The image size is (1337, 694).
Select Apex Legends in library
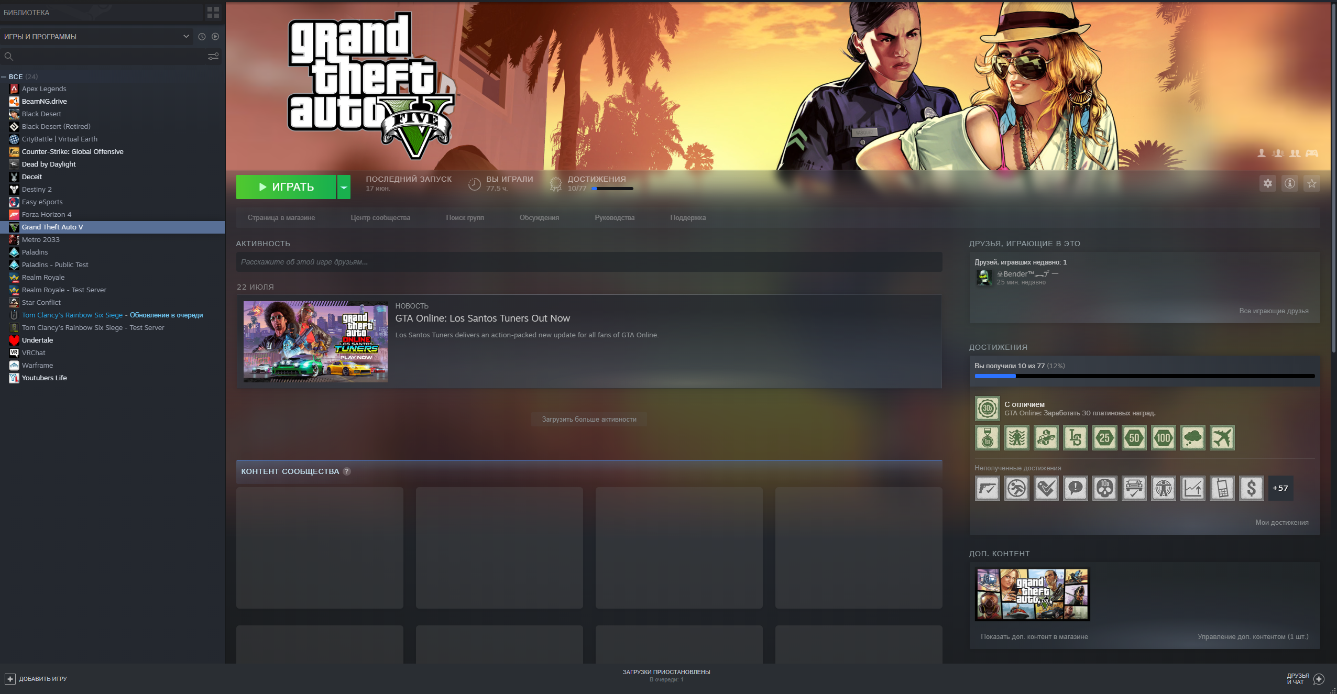click(x=112, y=89)
